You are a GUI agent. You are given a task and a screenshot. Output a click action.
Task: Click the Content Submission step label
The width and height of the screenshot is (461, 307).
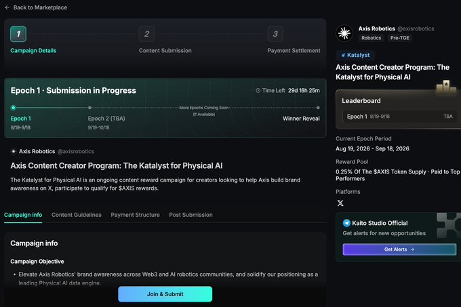(165, 51)
